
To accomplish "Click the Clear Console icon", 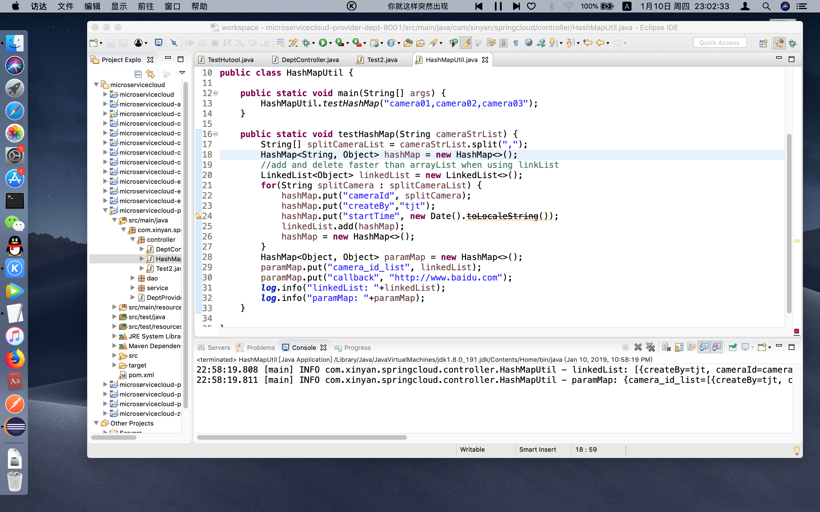I will pyautogui.click(x=666, y=347).
